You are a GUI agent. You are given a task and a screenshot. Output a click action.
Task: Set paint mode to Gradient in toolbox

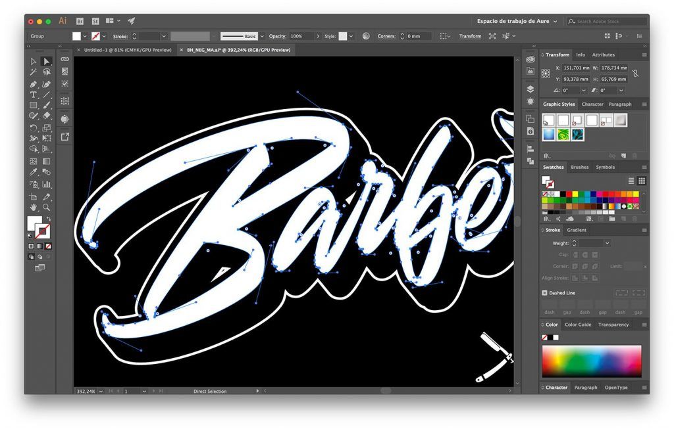click(39, 246)
